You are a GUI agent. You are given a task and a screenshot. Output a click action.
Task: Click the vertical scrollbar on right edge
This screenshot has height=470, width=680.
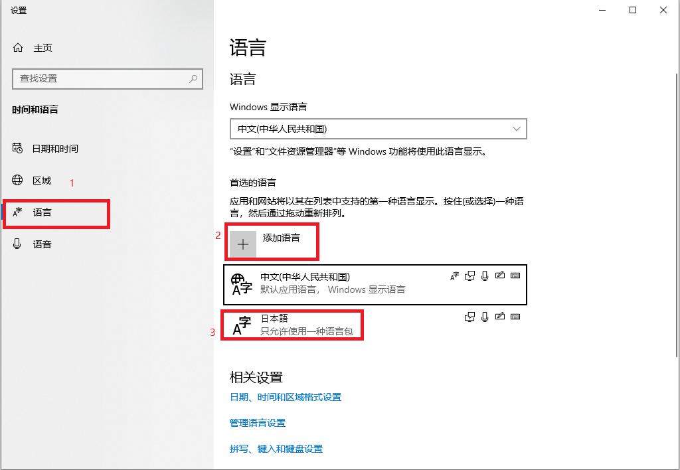pos(677,217)
